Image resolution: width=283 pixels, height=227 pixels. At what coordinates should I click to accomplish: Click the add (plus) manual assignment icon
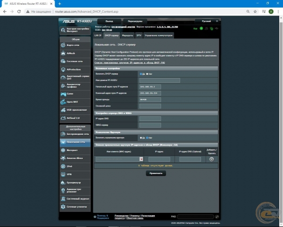tap(211, 159)
